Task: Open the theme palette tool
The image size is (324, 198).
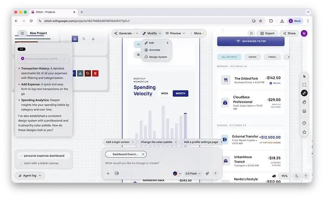Action: (304, 123)
